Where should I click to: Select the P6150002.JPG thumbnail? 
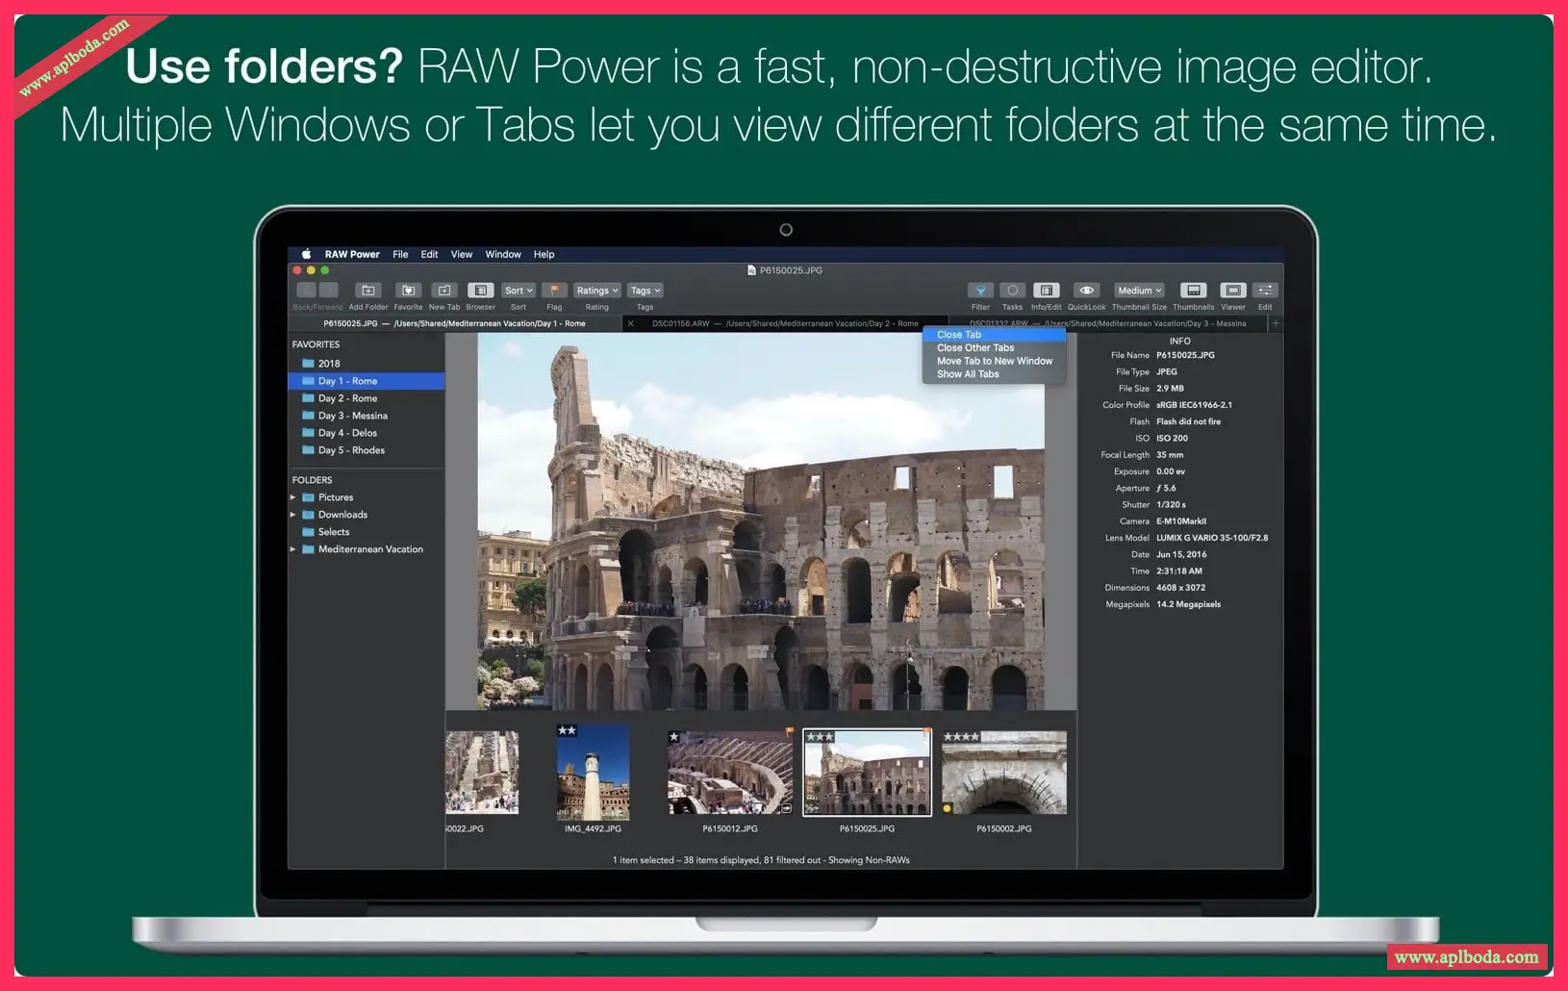point(1003,773)
